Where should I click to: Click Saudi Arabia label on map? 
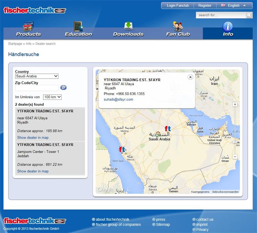(x=159, y=139)
